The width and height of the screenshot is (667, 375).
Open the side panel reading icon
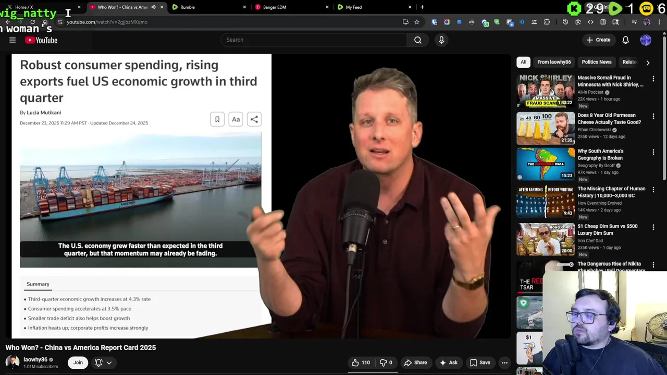coord(603,22)
